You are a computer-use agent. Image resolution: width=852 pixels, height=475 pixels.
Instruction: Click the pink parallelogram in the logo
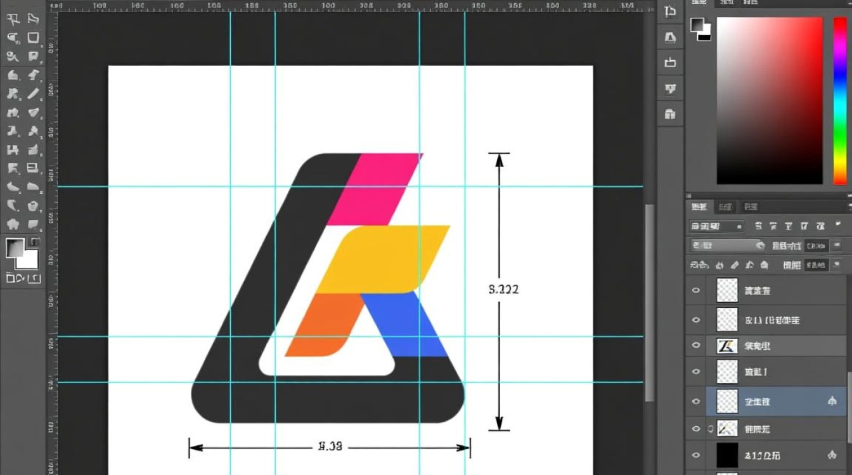click(x=374, y=189)
